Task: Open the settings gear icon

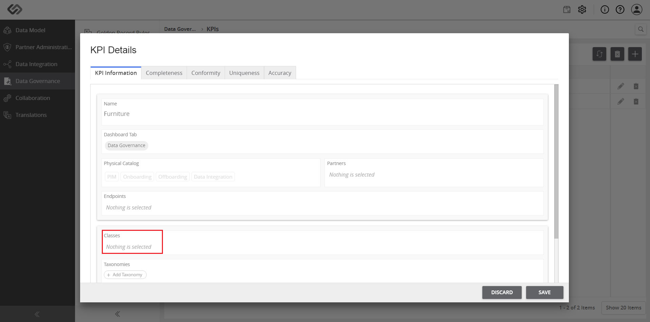Action: tap(582, 9)
